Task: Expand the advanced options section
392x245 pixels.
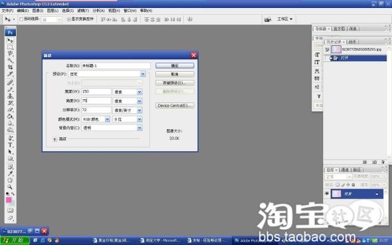Action: tap(54, 139)
